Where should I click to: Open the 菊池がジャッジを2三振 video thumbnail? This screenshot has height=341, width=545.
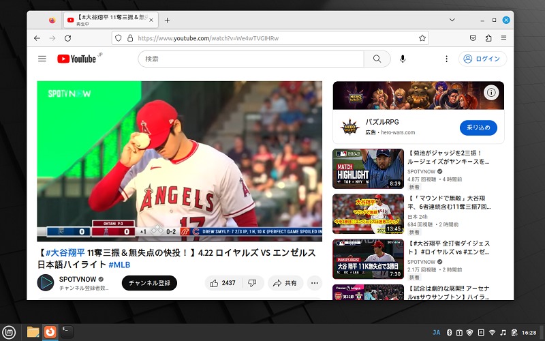(x=368, y=168)
